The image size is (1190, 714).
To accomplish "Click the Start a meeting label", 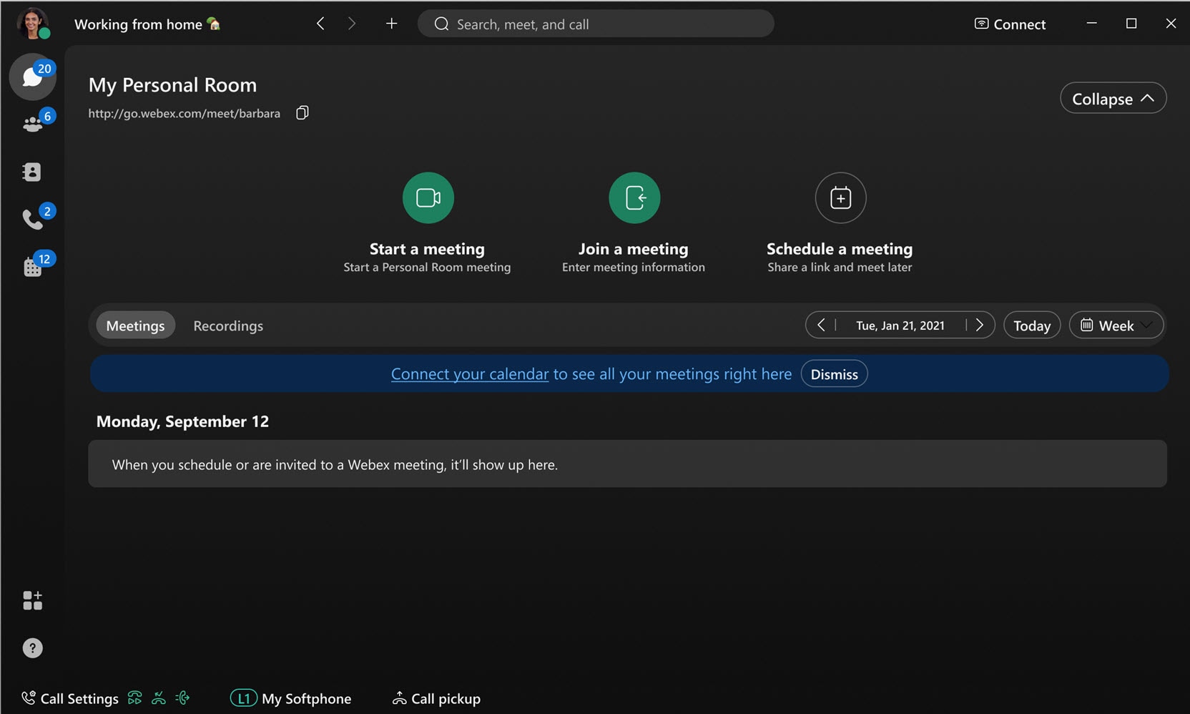I will click(x=427, y=249).
